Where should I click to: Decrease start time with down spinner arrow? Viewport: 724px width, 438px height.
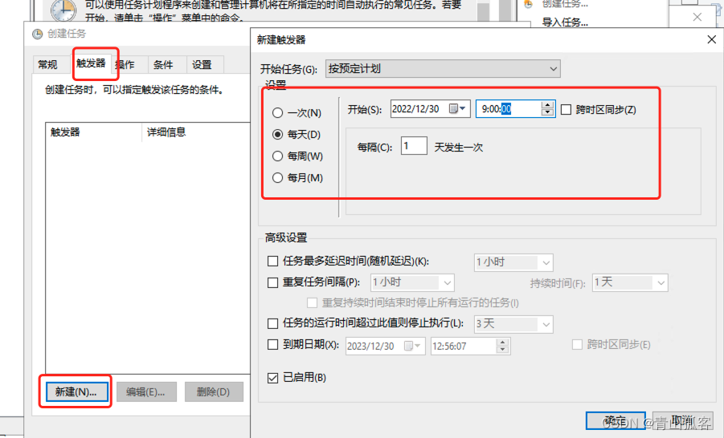[547, 112]
